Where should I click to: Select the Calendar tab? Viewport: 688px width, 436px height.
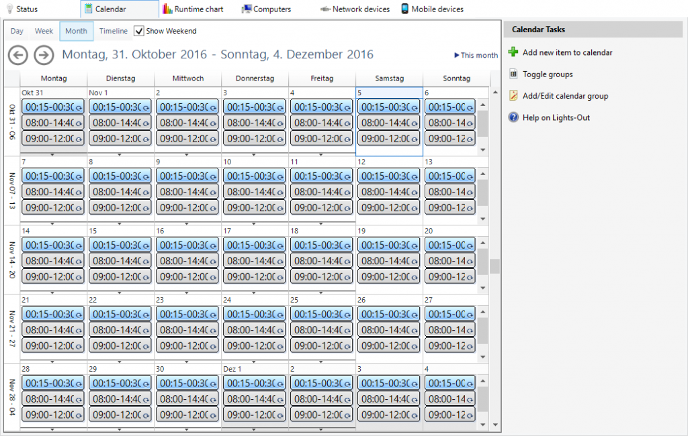pyautogui.click(x=120, y=9)
